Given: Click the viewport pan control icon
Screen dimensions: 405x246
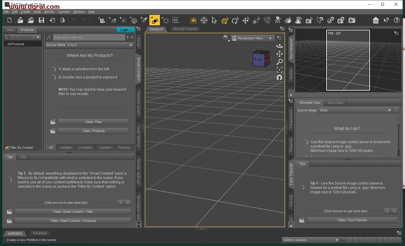Looking at the screenshot, I should tap(280, 54).
